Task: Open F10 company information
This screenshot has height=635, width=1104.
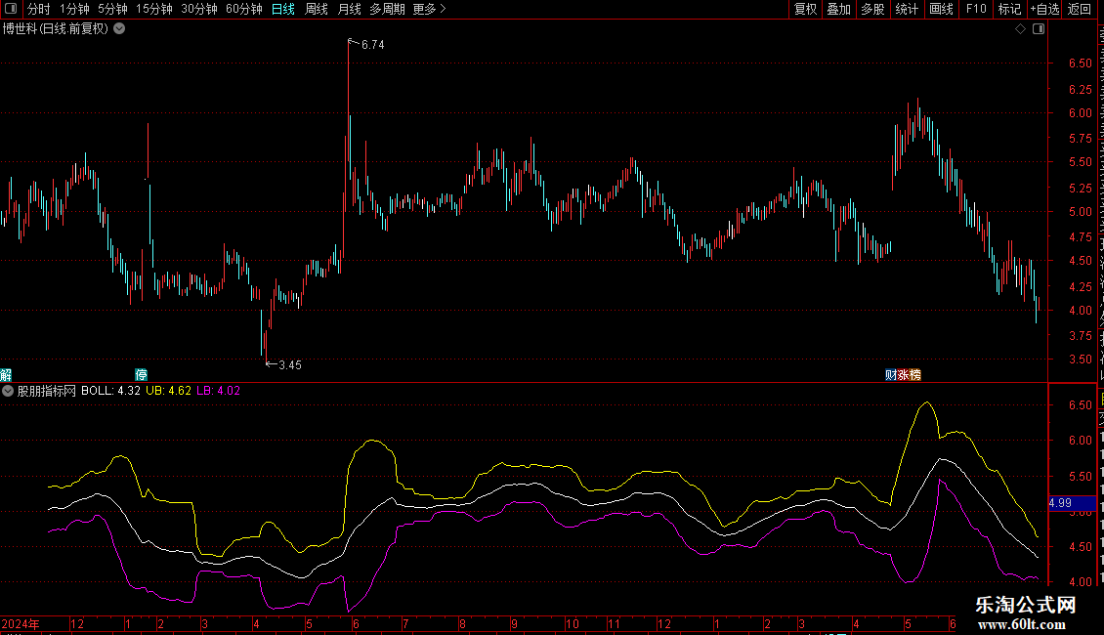Action: click(x=976, y=9)
